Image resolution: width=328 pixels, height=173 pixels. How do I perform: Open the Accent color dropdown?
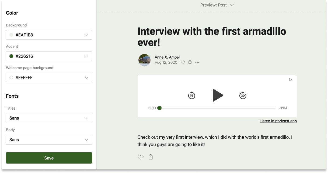pos(49,56)
